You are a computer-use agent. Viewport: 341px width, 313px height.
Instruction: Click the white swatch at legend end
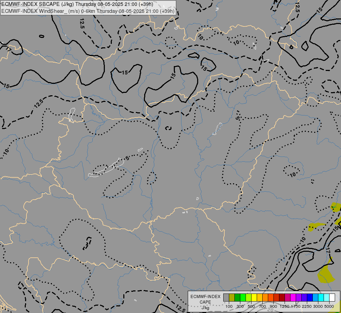click(332, 298)
